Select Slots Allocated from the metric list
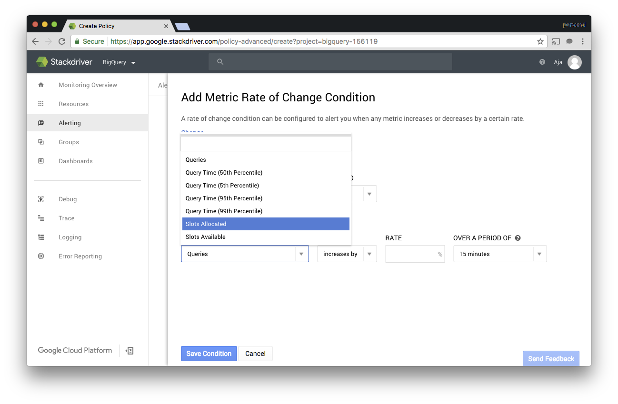This screenshot has height=404, width=618. (x=206, y=224)
